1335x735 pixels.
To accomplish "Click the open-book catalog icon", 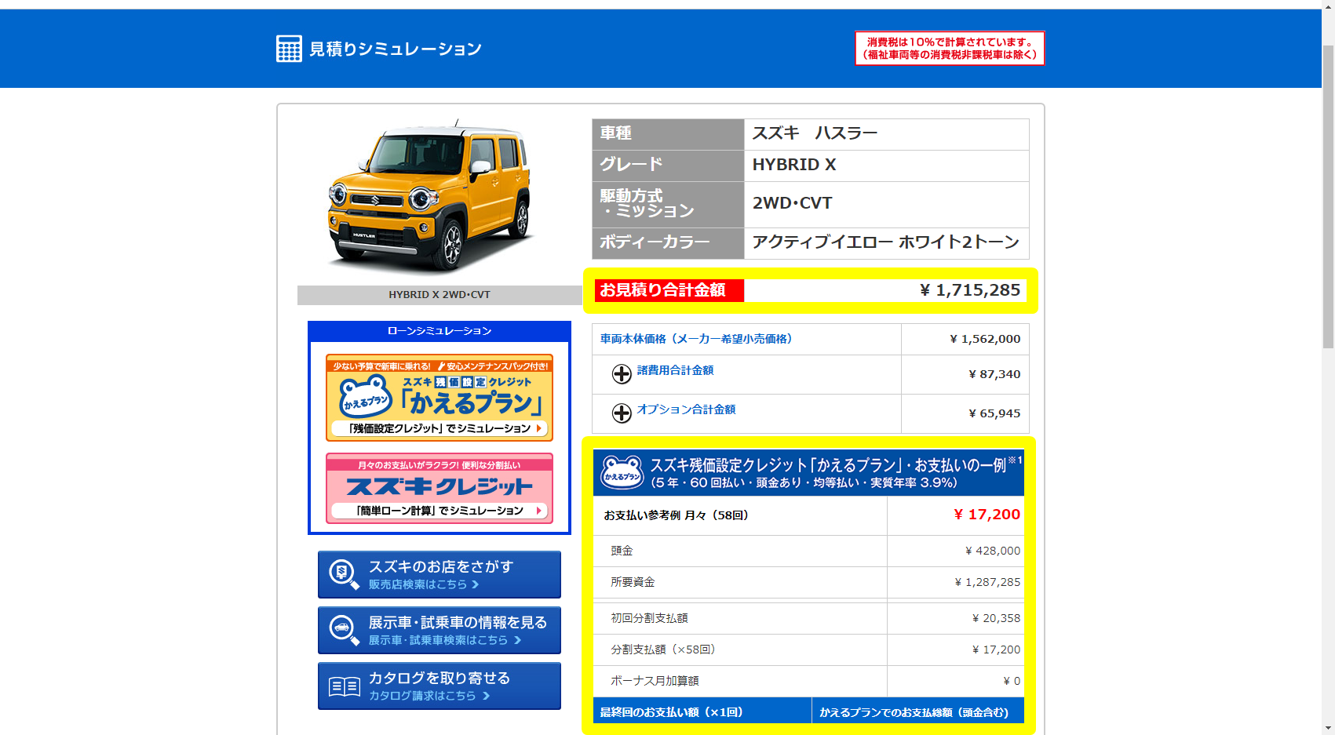I will [x=344, y=686].
